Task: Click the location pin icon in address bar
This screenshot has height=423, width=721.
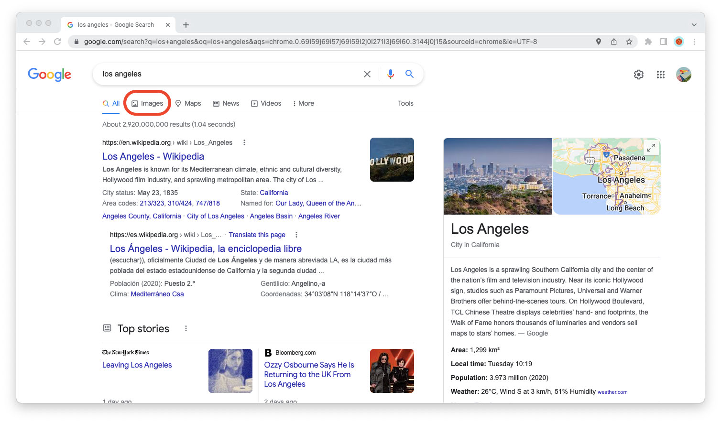Action: [x=599, y=42]
